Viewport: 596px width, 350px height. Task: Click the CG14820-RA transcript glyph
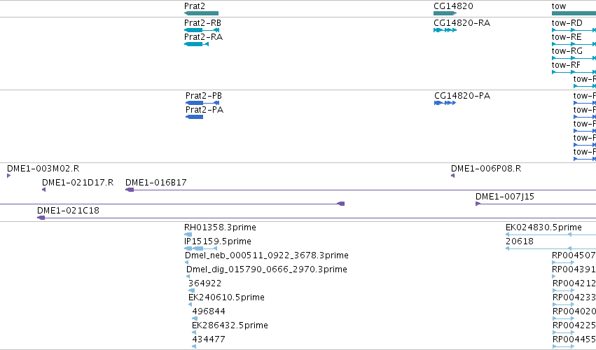[445, 30]
